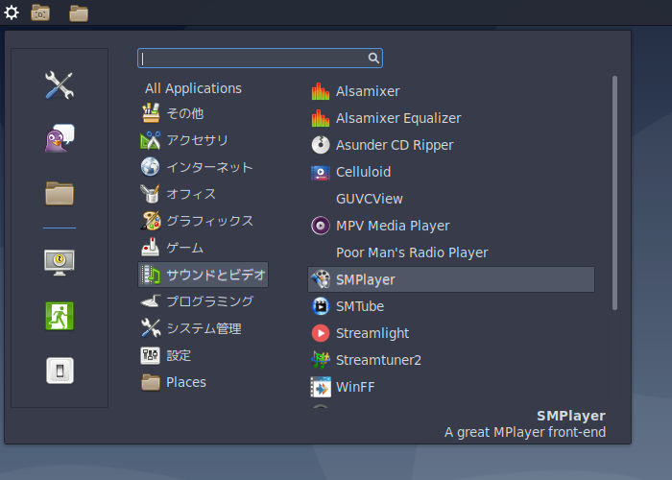Select the サウンドとビデオ category
672x480 pixels.
[x=204, y=275]
